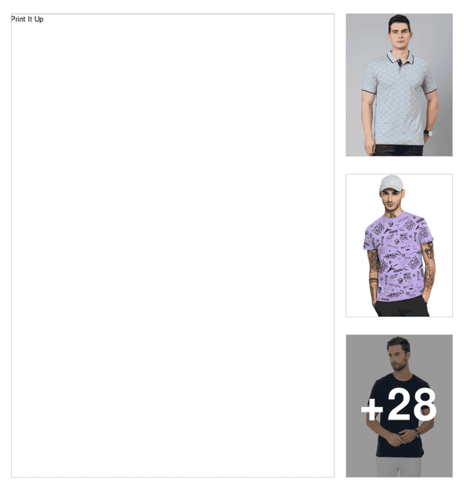Click the large blank Print It Up panel

pos(173,245)
